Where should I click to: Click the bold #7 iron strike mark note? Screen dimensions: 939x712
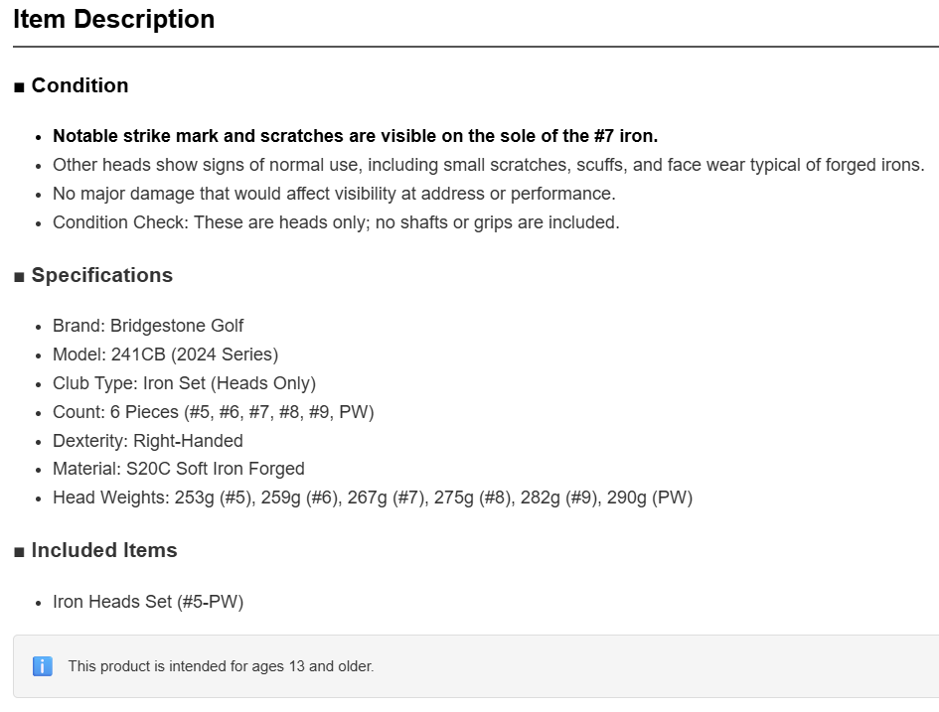point(355,136)
